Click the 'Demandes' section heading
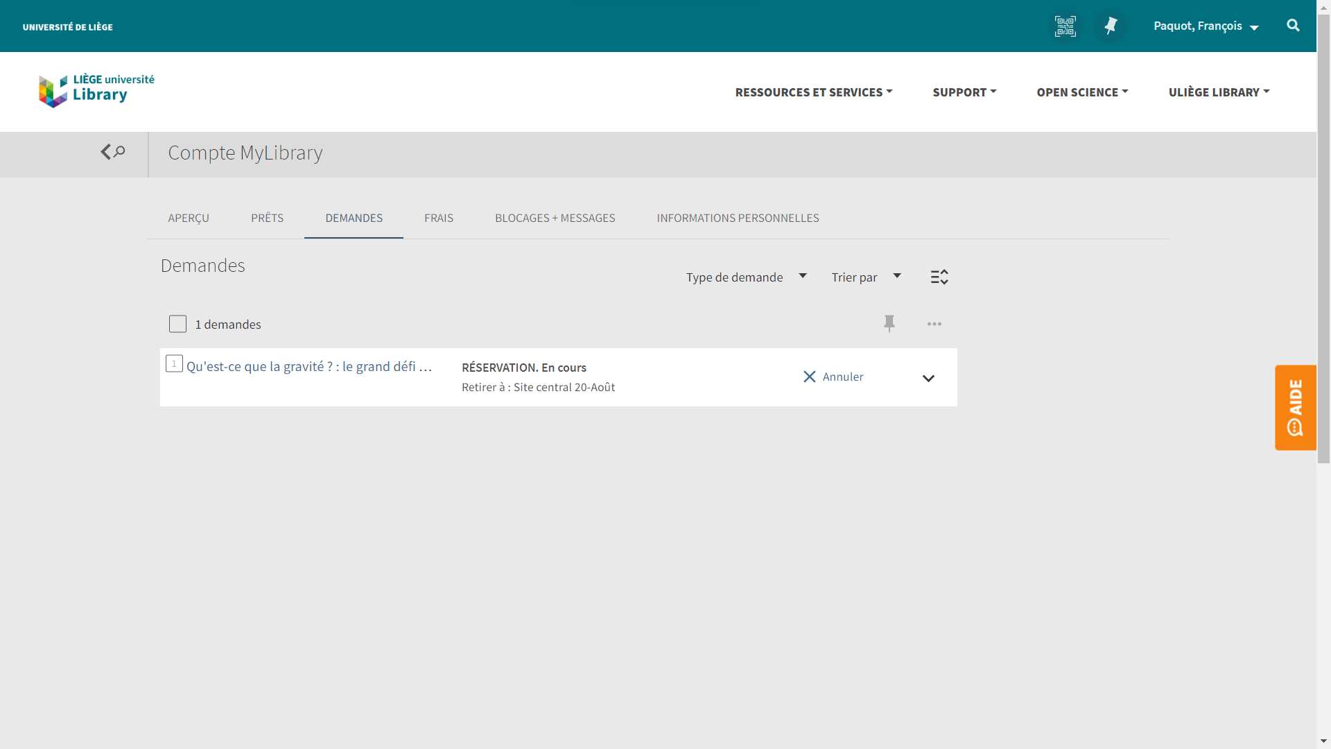Viewport: 1331px width, 749px height. [203, 266]
